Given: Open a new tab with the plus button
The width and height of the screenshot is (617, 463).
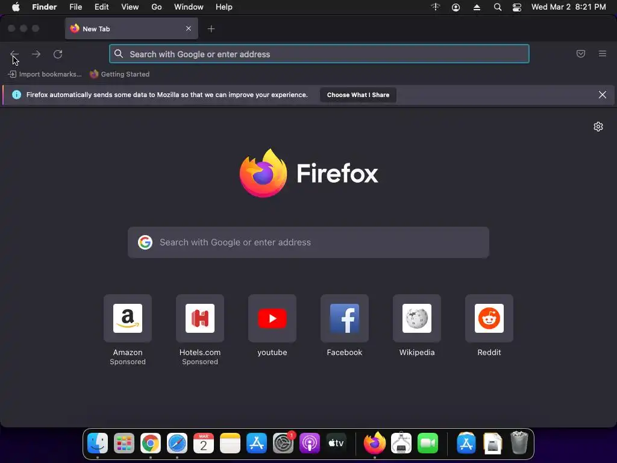Looking at the screenshot, I should click(x=211, y=29).
